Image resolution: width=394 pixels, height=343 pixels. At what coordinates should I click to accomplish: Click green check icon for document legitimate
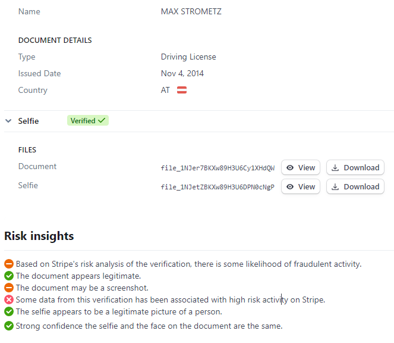9,276
